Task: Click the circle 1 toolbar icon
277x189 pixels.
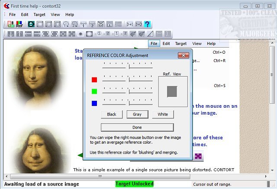Action: 98,34
